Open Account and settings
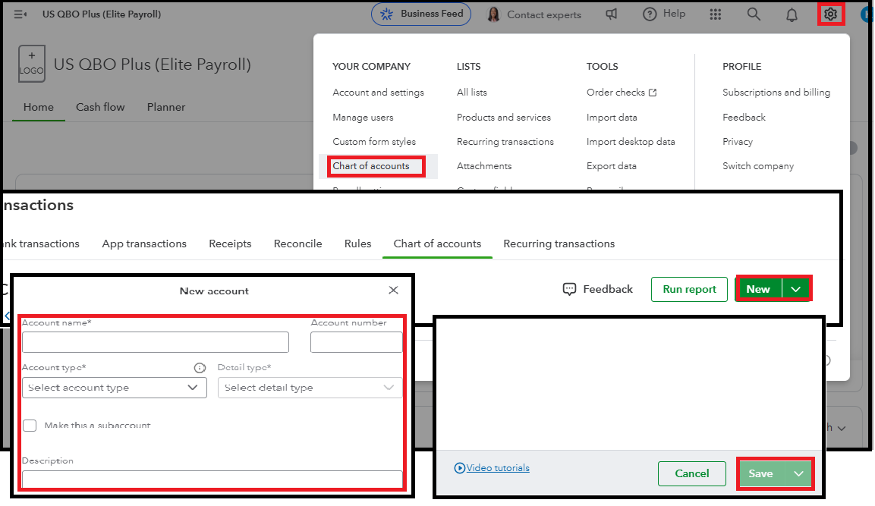875x506 pixels. [x=379, y=93]
